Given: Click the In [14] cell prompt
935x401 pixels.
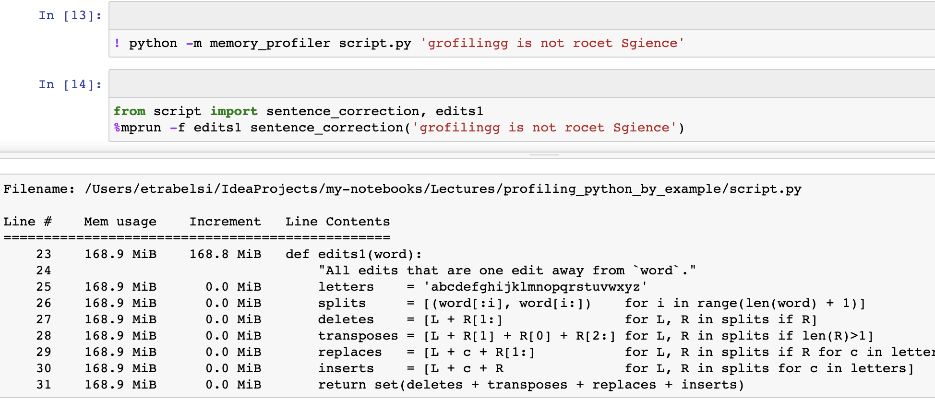Looking at the screenshot, I should pos(70,84).
